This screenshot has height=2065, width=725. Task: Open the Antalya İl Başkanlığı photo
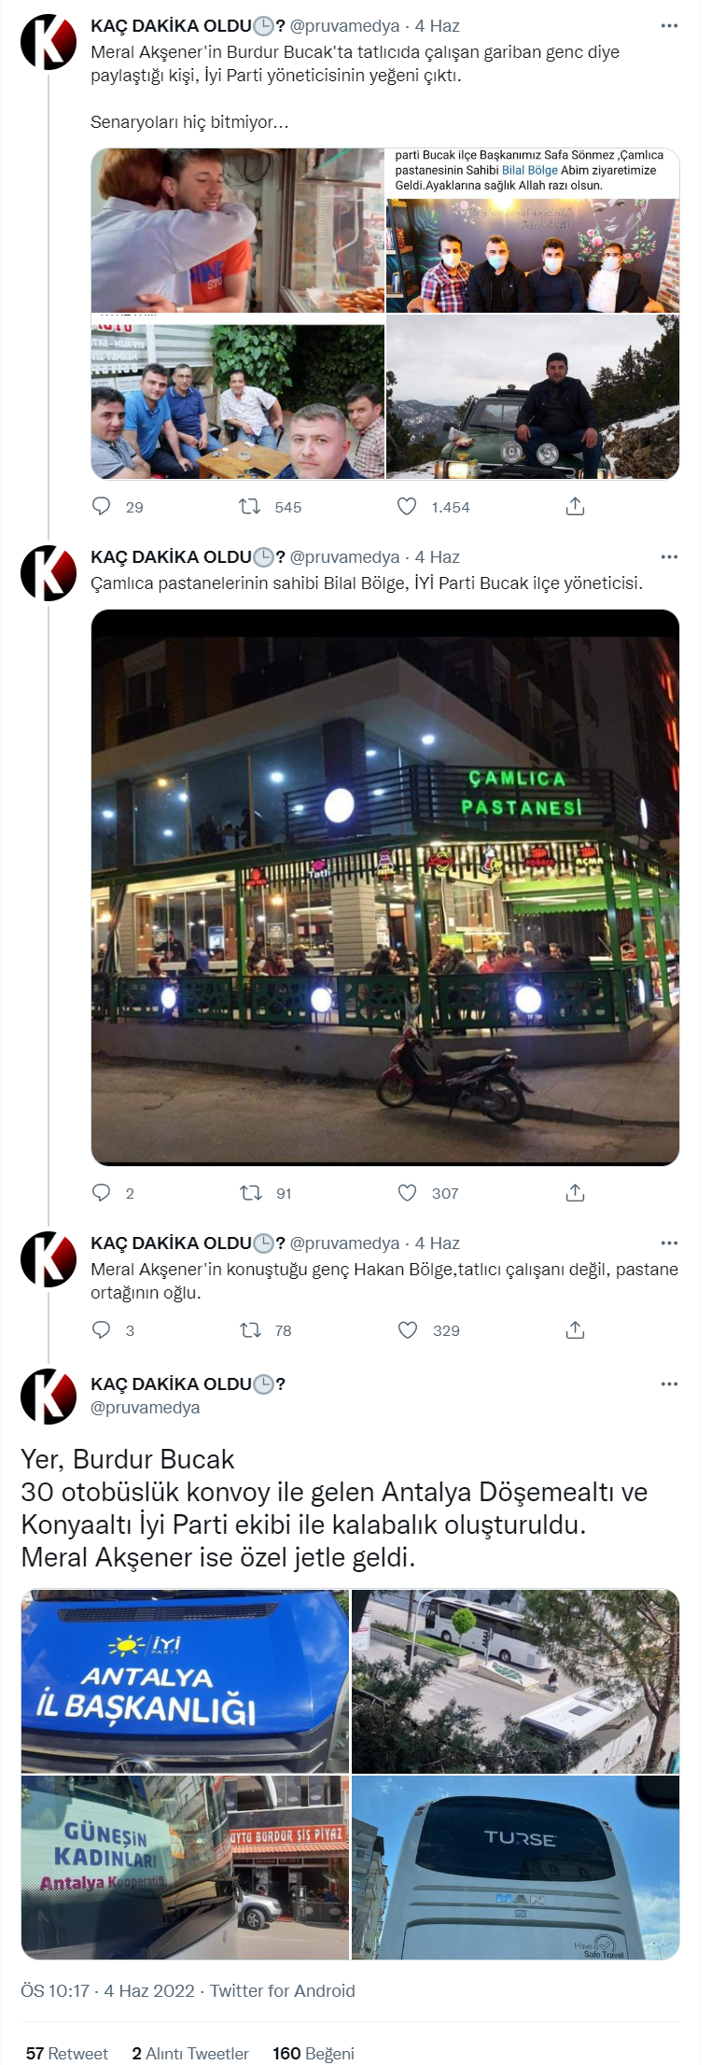(x=185, y=1681)
